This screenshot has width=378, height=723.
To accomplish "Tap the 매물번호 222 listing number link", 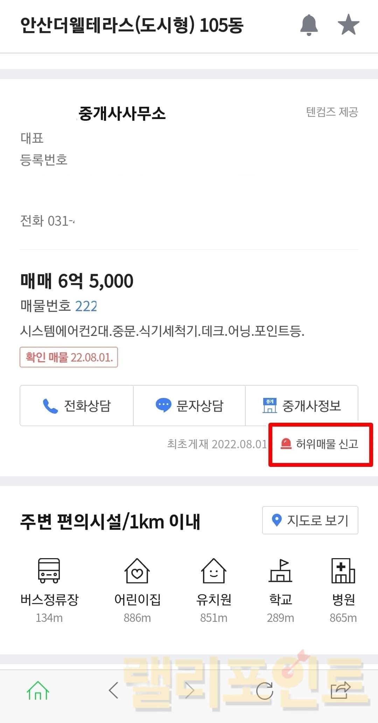I will [86, 306].
